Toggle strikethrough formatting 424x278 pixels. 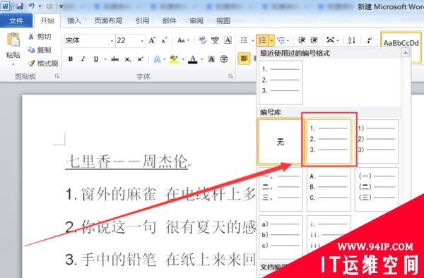[x=115, y=59]
